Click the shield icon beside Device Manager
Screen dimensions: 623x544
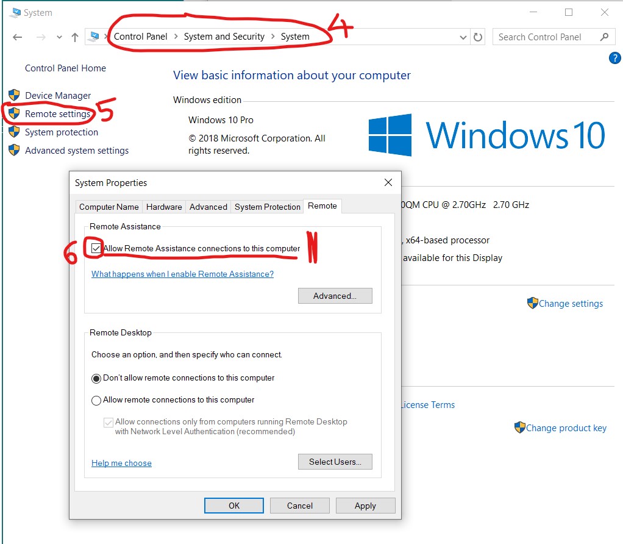(x=14, y=95)
